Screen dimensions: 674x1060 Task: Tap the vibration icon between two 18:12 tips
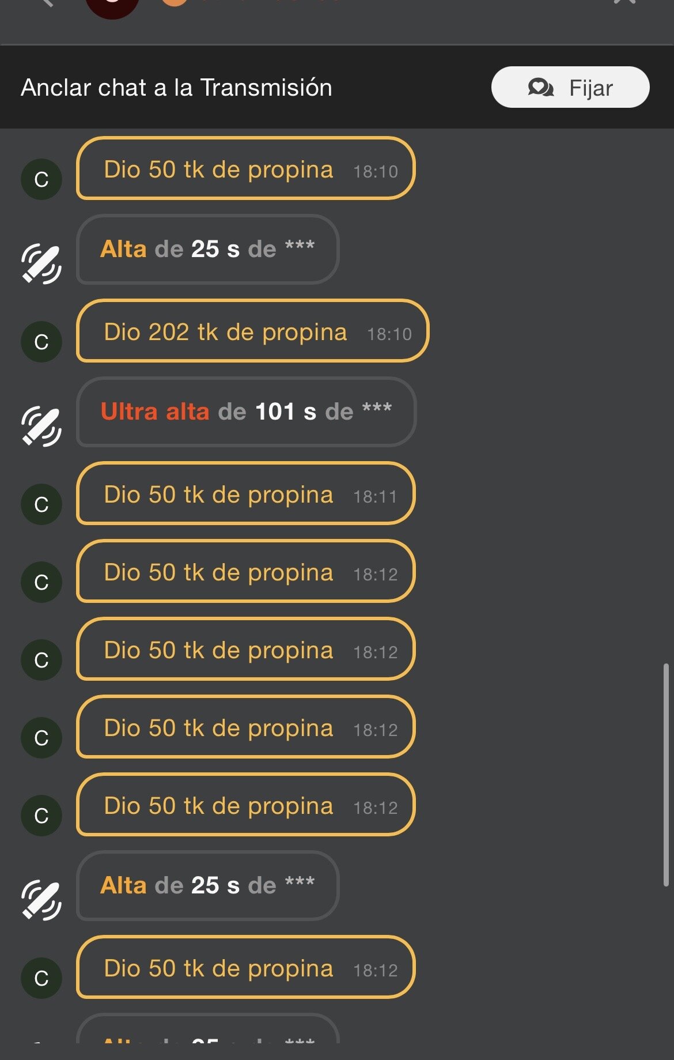tap(41, 900)
